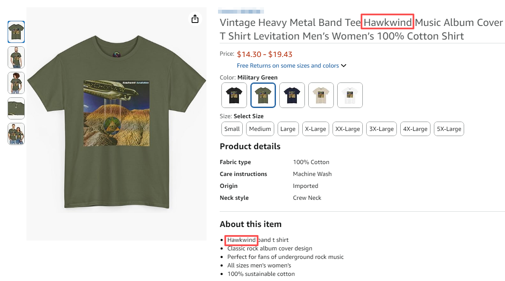The image size is (505, 281).
Task: Choose the Medium size option
Action: [260, 129]
